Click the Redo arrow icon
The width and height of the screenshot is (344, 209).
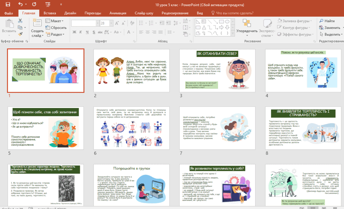pyautogui.click(x=34, y=4)
